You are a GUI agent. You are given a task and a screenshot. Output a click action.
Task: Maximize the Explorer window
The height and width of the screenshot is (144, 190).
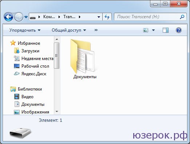tap(165, 4)
